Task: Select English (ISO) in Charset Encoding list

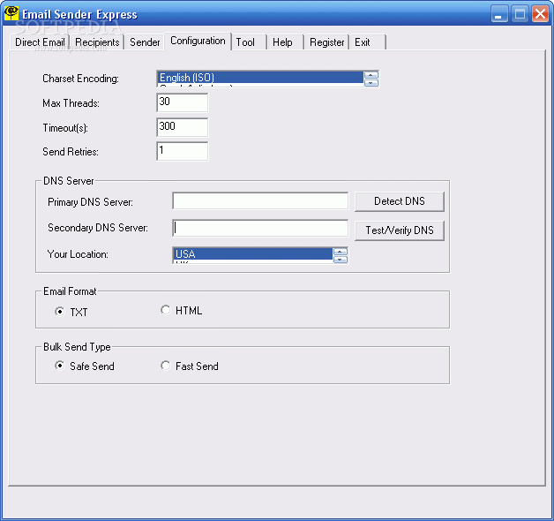Action: coord(260,78)
